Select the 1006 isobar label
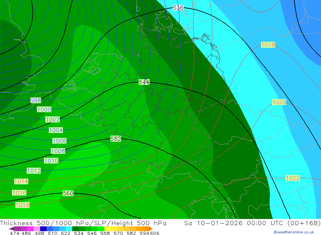This screenshot has width=321, height=235. pos(59,141)
